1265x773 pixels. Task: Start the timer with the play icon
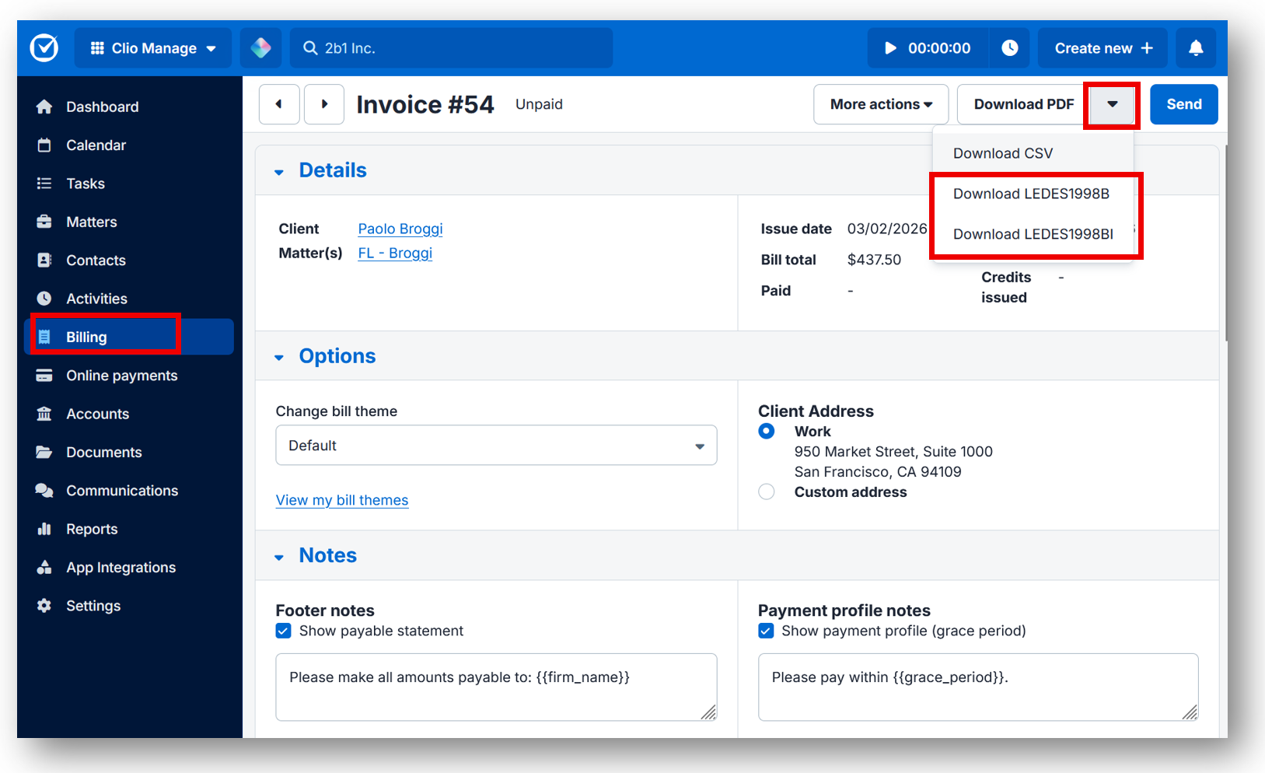(890, 47)
